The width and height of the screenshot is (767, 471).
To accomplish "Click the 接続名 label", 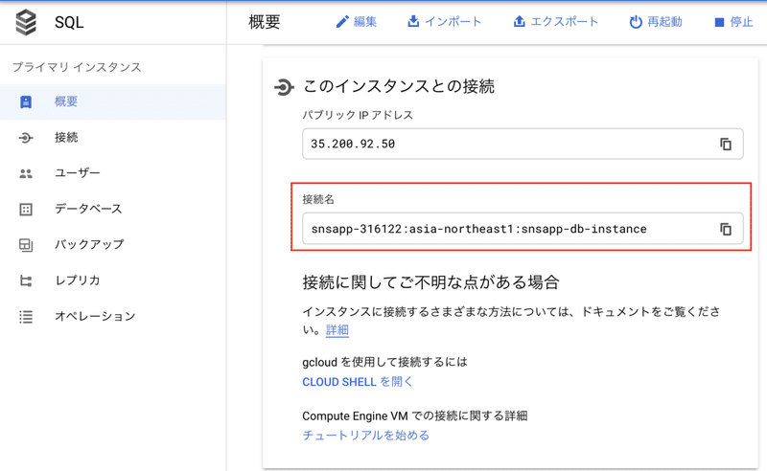I will click(x=318, y=199).
